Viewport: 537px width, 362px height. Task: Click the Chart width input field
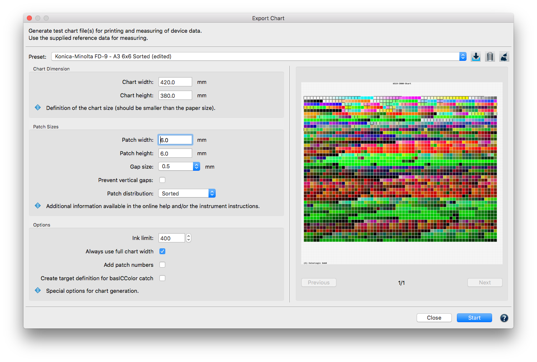click(175, 82)
